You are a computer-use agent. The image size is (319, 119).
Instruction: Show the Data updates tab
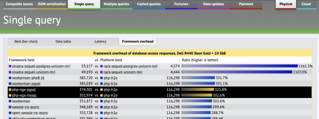point(213,4)
